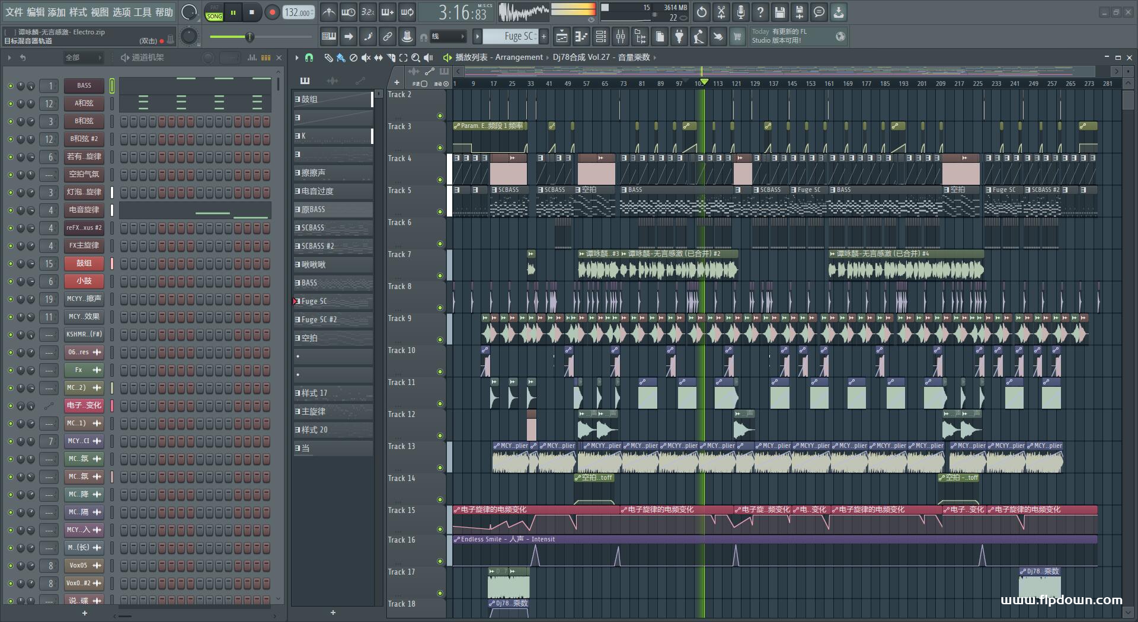
Task: Click the main volume slider handle
Action: click(250, 37)
